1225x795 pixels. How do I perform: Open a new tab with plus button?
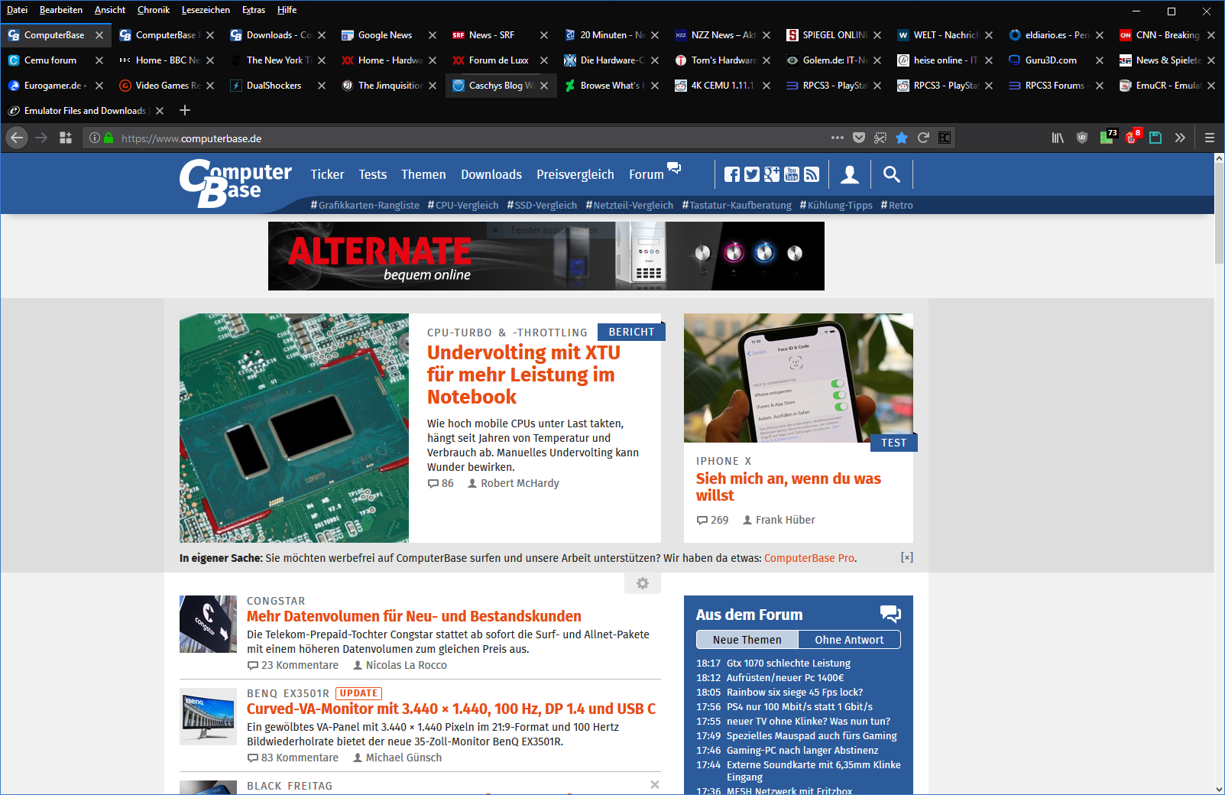tap(185, 110)
